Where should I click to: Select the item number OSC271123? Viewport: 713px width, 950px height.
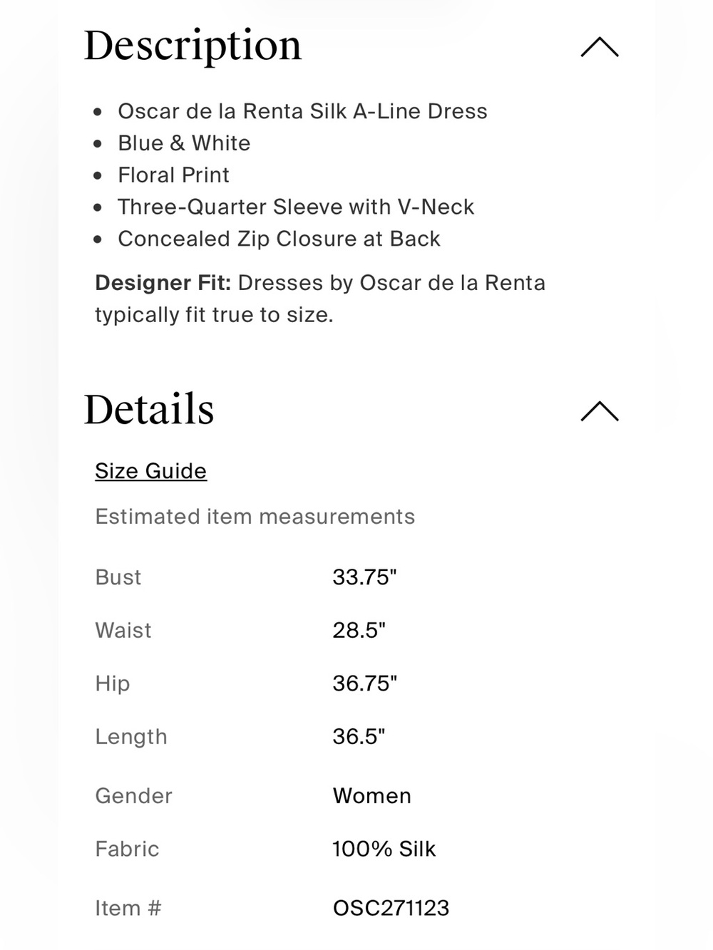[391, 908]
